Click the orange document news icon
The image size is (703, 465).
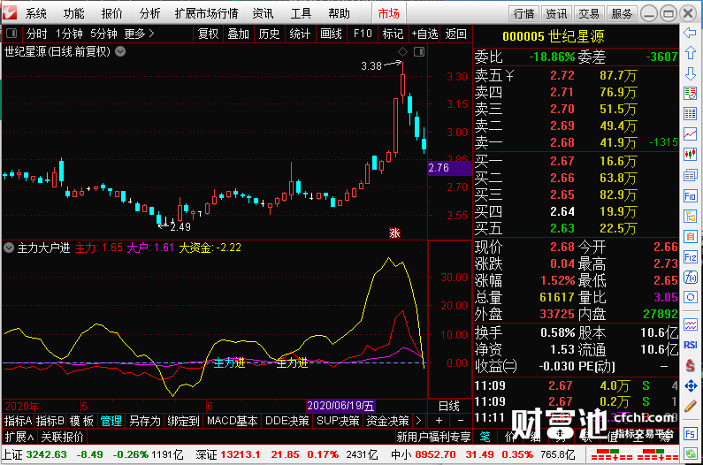(x=690, y=236)
